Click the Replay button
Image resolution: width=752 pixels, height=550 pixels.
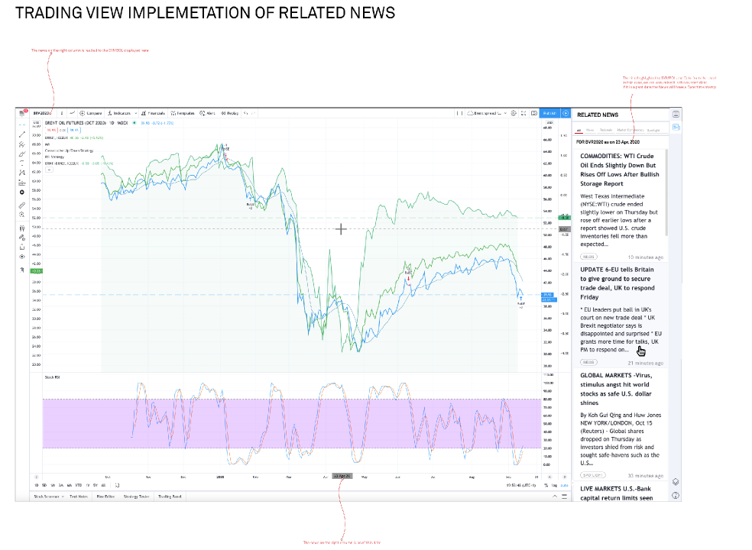coord(229,113)
